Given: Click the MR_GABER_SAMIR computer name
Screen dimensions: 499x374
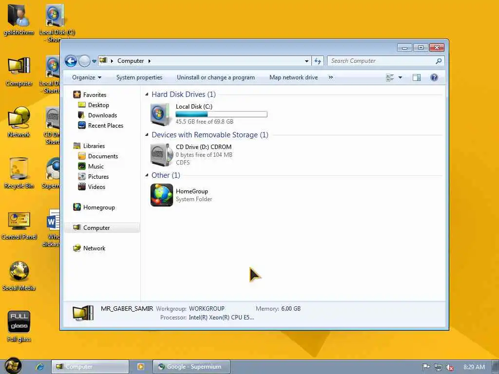Looking at the screenshot, I should [x=127, y=308].
